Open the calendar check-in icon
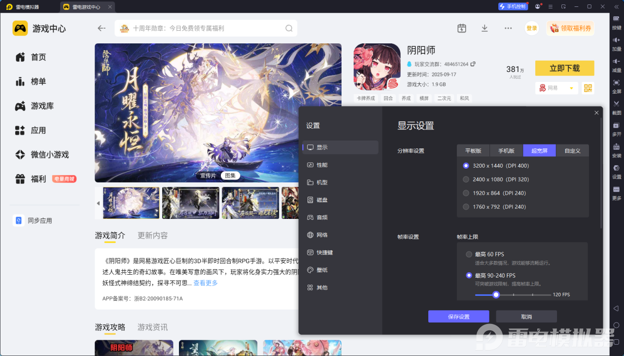 pos(462,28)
